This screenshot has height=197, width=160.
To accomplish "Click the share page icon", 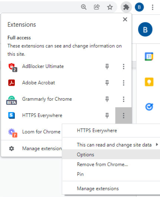I will 97,7.
